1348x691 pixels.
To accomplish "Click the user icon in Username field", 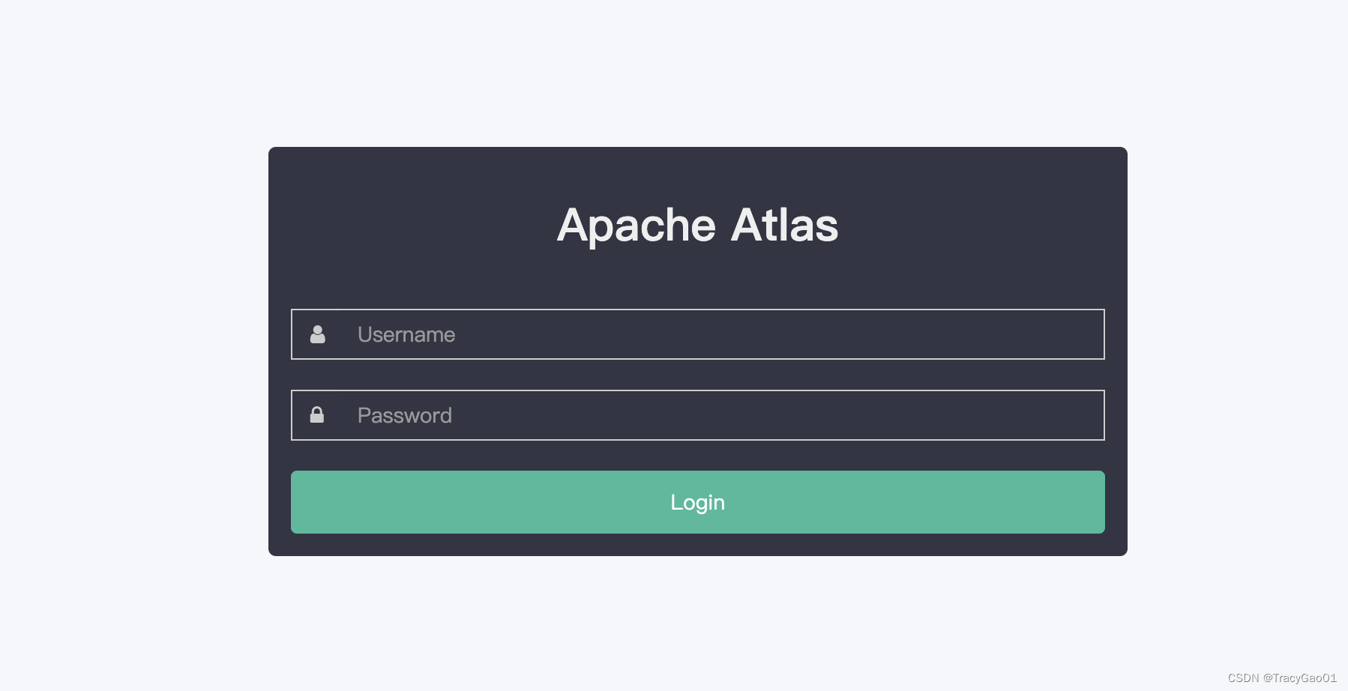I will 318,334.
